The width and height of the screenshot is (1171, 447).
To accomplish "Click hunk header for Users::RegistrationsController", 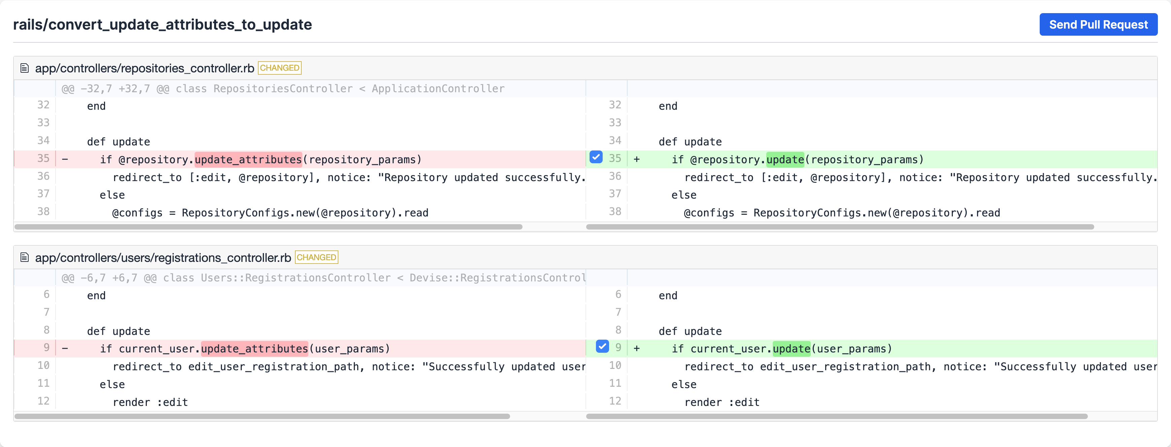I will point(323,278).
